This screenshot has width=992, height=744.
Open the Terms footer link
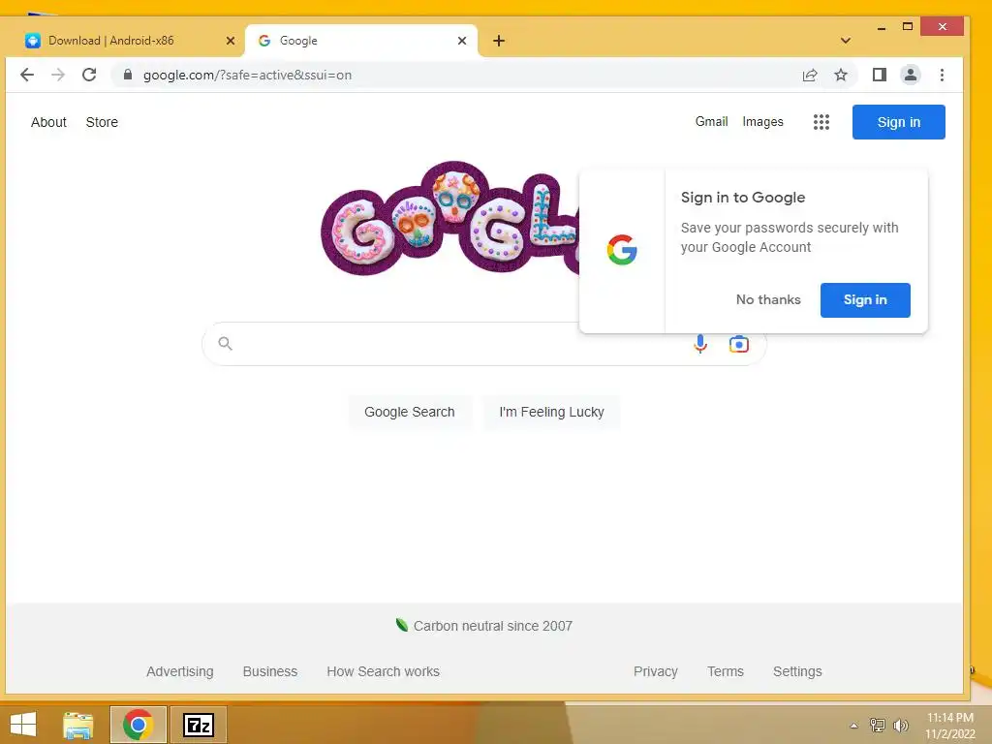click(725, 671)
